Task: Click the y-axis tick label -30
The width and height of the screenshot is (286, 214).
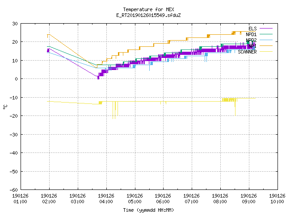Action: [14, 135]
